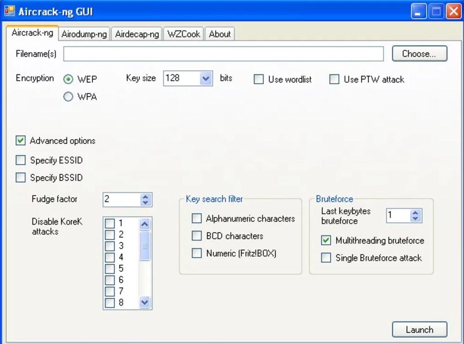The width and height of the screenshot is (464, 344).
Task: Enable Use PTW attack option
Action: [334, 79]
